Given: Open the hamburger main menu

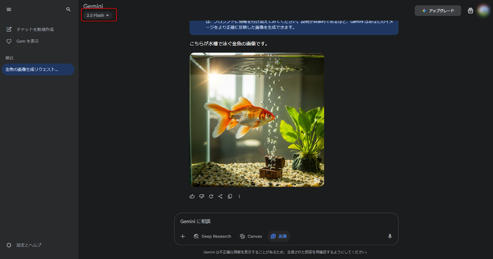Looking at the screenshot, I should [x=9, y=10].
